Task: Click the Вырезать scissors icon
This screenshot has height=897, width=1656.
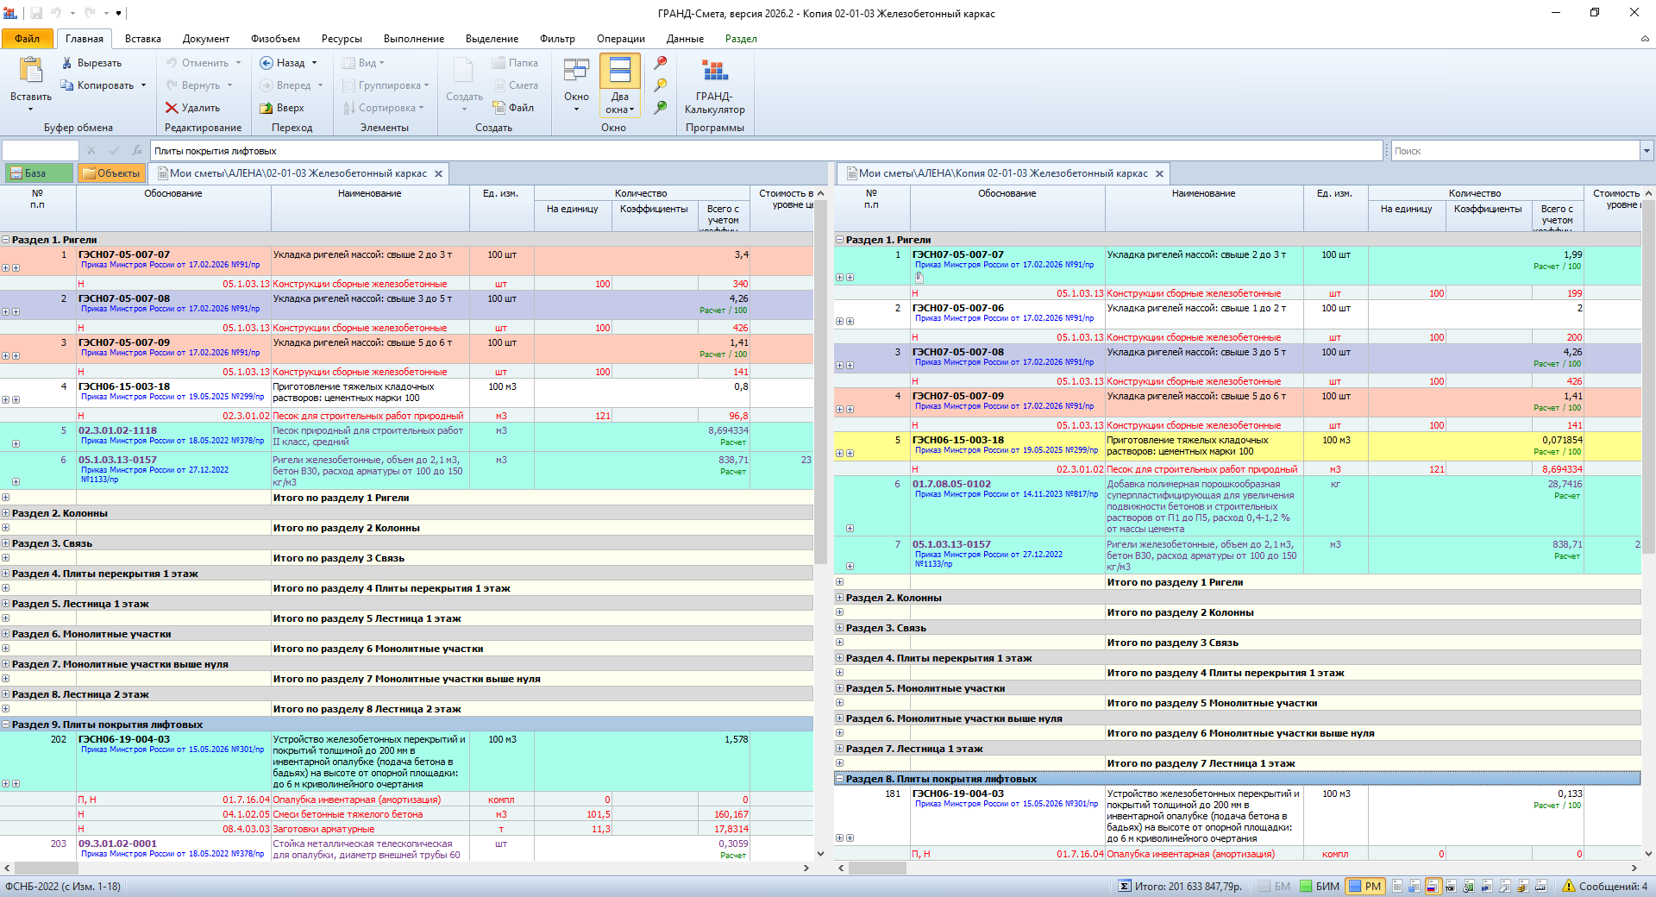Action: point(67,63)
